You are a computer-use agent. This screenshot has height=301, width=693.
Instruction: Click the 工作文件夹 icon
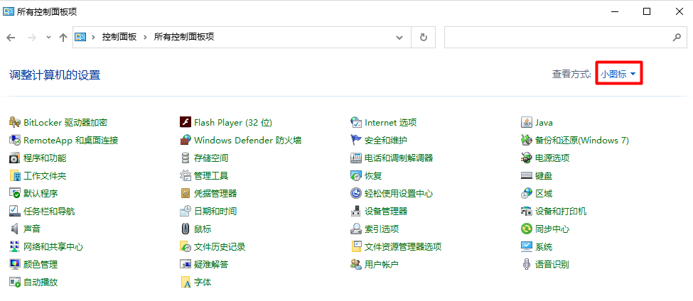click(x=15, y=175)
